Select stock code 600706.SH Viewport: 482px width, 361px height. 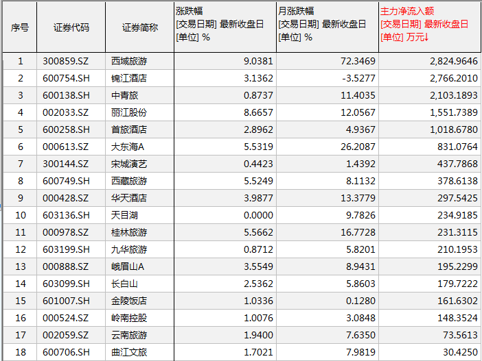point(66,352)
